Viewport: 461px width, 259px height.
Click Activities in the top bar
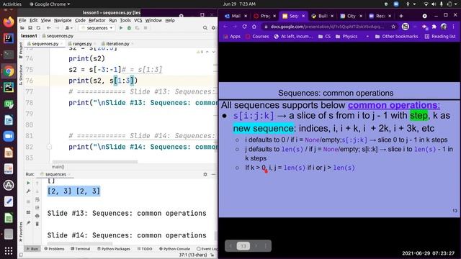(x=12, y=4)
